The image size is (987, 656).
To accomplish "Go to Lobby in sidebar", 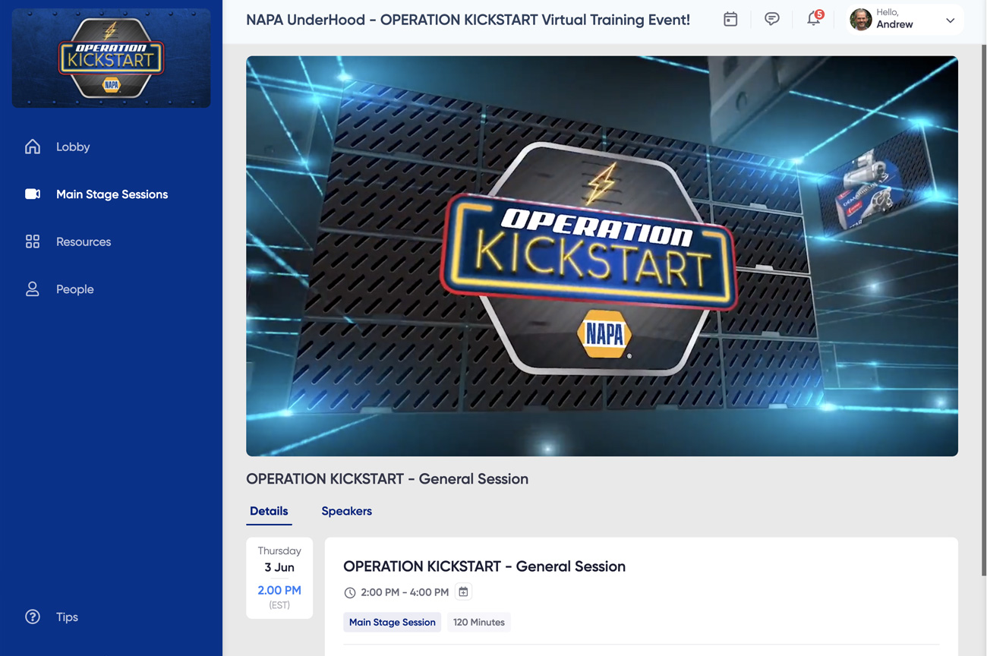I will pos(73,147).
